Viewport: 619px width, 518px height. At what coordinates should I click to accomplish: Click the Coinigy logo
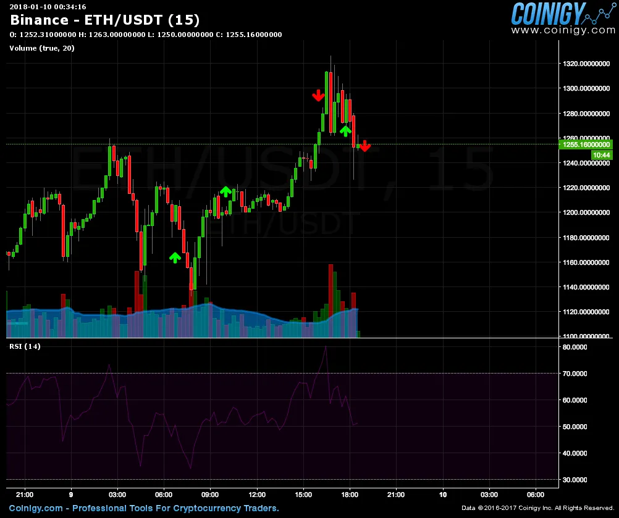pos(563,14)
